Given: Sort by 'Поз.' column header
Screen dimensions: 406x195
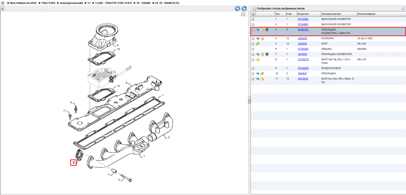Looking at the screenshot, I should point(280,14).
